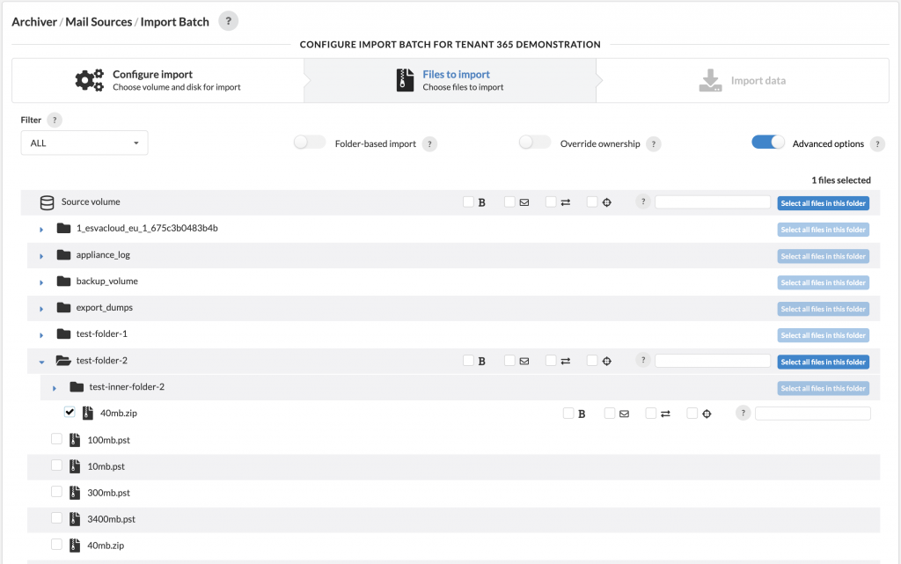Select all files in the appliance_log folder
901x564 pixels.
(x=823, y=256)
